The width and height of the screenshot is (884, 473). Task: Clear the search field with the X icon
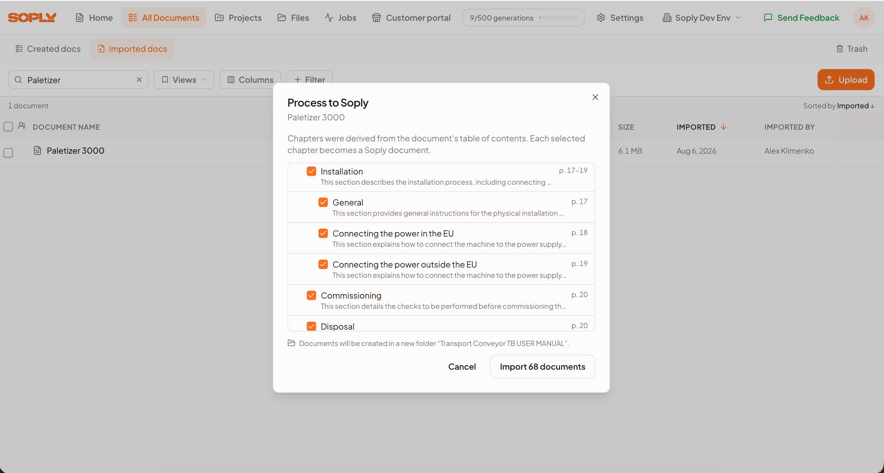pos(139,80)
